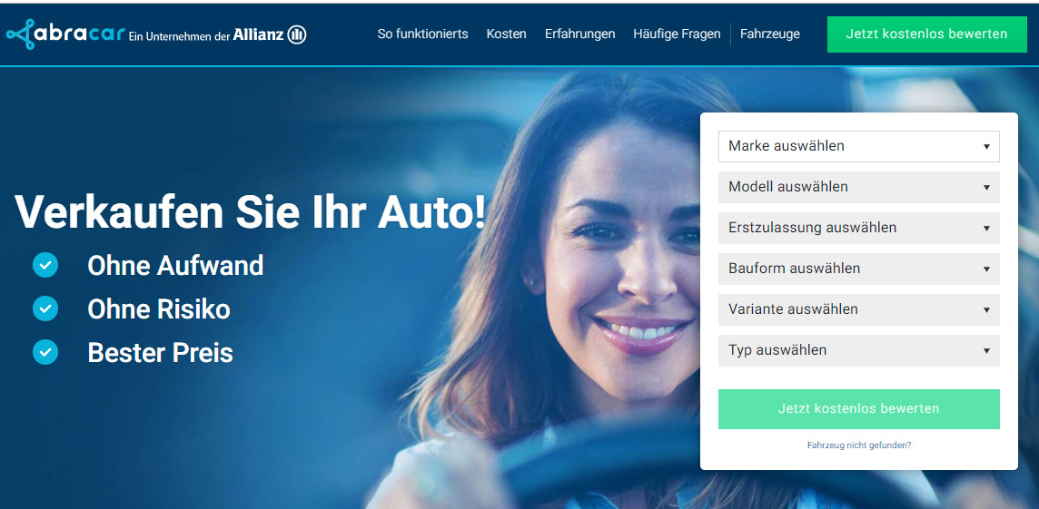
Task: Open the Bauform auswählen dropdown
Action: click(x=859, y=269)
